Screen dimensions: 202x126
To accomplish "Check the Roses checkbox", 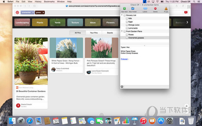I will tap(127, 34).
